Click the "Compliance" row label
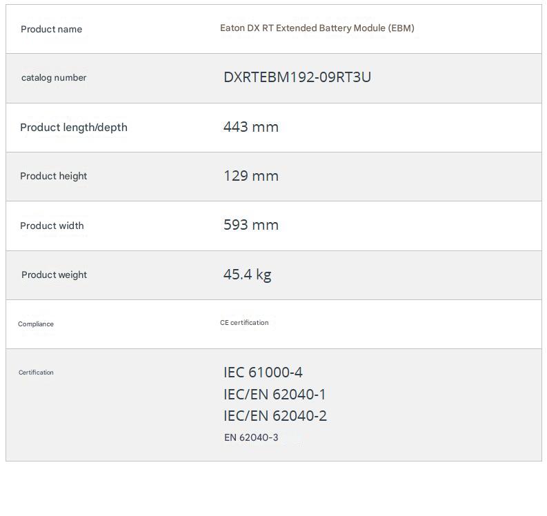The height and width of the screenshot is (516, 547). 36,324
